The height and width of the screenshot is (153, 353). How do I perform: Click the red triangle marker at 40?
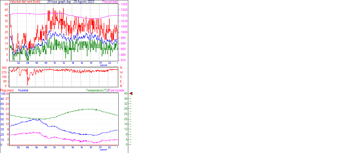point(131,94)
